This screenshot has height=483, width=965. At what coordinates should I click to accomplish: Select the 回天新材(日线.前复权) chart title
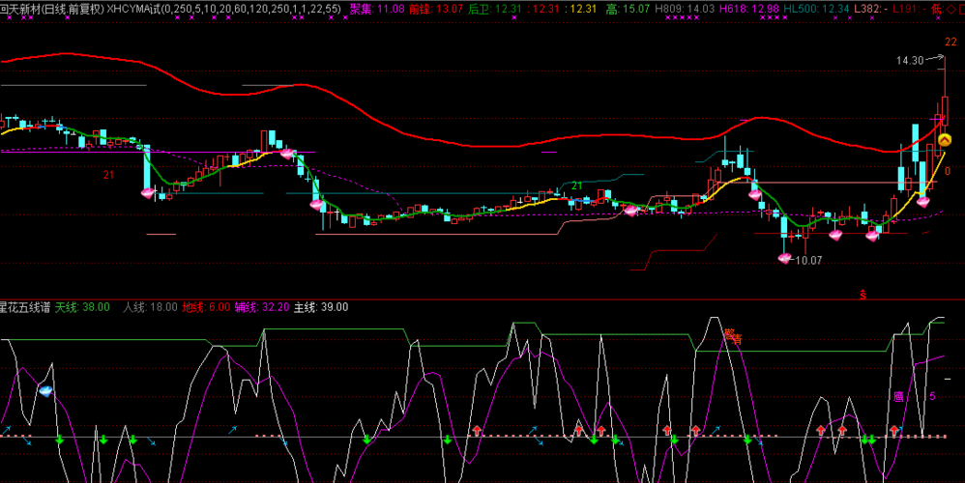(x=52, y=9)
